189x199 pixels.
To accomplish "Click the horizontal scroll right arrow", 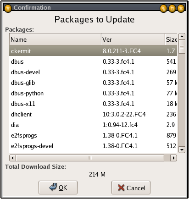I will pos(173,158).
